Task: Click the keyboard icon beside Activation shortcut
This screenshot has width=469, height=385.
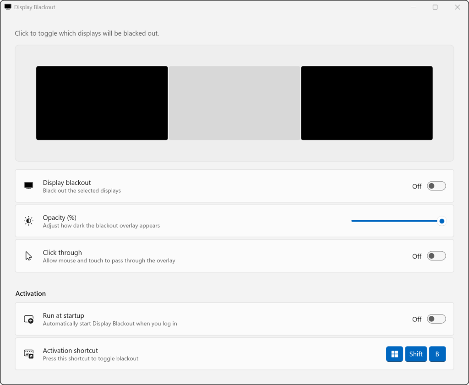Action: (28, 354)
